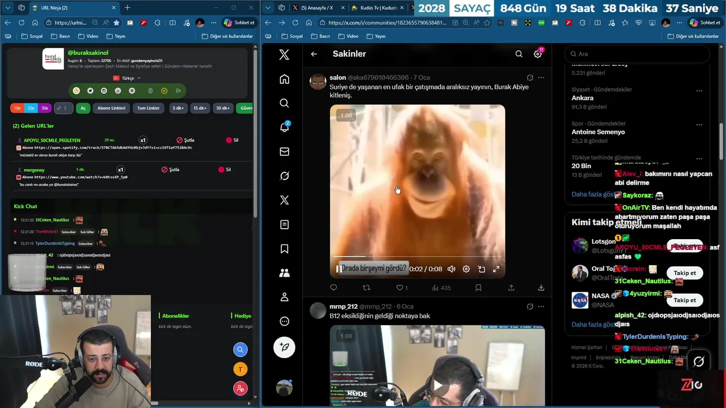Image resolution: width=726 pixels, height=408 pixels.
Task: Click the Ara search field on X
Action: (637, 54)
